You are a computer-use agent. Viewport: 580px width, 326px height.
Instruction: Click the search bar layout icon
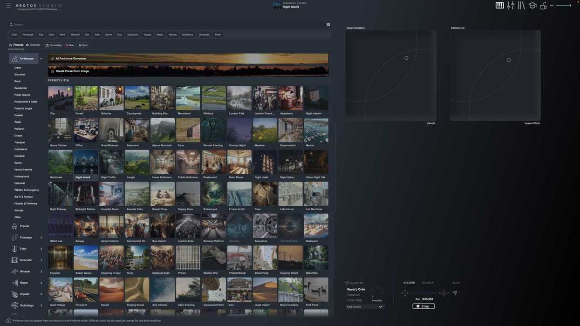328,25
